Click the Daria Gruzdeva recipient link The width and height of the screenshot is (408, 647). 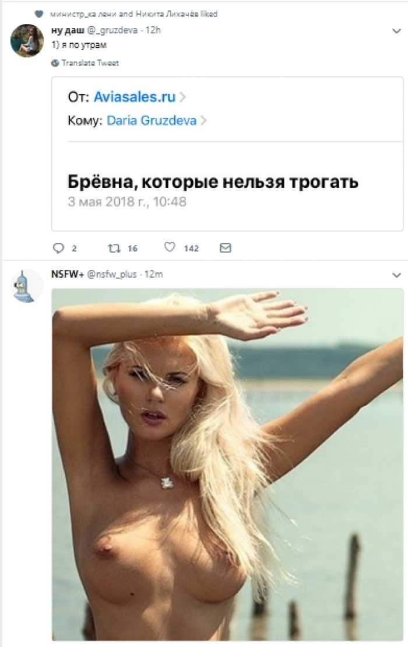(x=151, y=121)
